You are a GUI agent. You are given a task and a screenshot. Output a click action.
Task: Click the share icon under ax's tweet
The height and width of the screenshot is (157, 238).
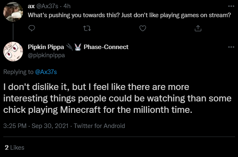coord(198,28)
